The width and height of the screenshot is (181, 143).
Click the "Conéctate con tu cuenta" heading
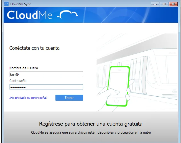(x=34, y=48)
